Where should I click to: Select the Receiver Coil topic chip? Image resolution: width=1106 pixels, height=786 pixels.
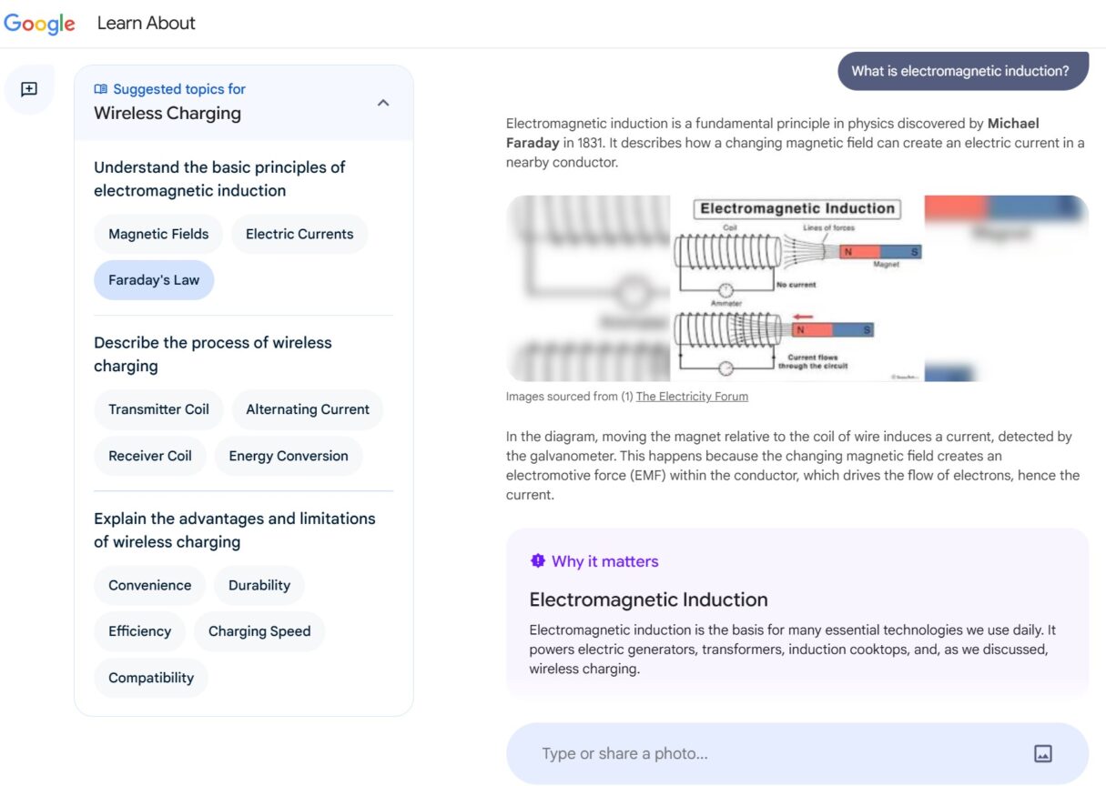click(149, 455)
